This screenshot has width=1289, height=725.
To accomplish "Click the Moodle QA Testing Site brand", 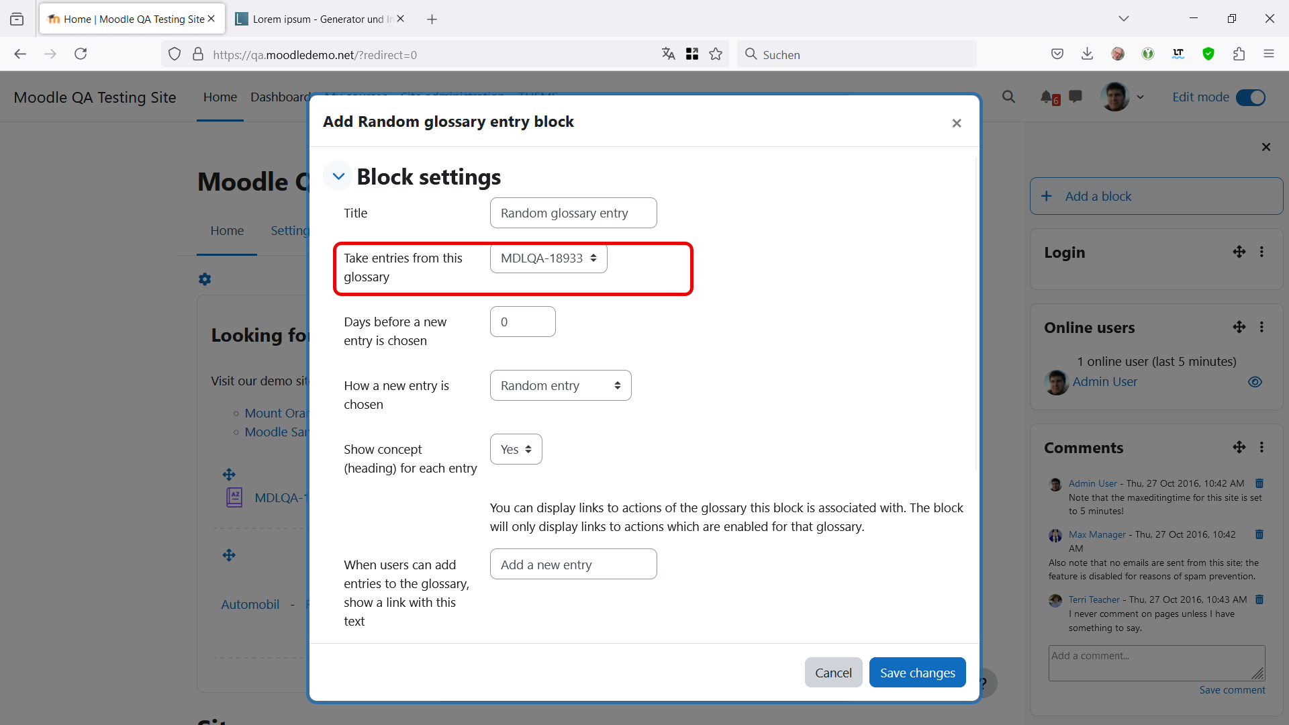I will 95,97.
